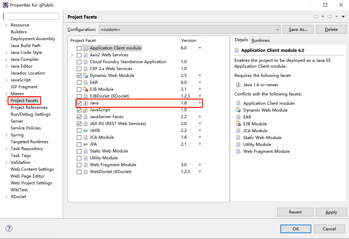Switch to the Runtimes tab

pos(260,40)
